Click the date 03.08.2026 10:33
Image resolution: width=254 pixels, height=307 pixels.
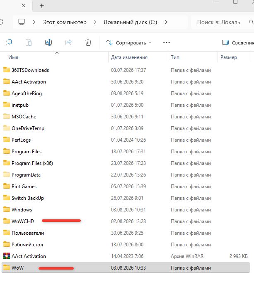click(128, 268)
